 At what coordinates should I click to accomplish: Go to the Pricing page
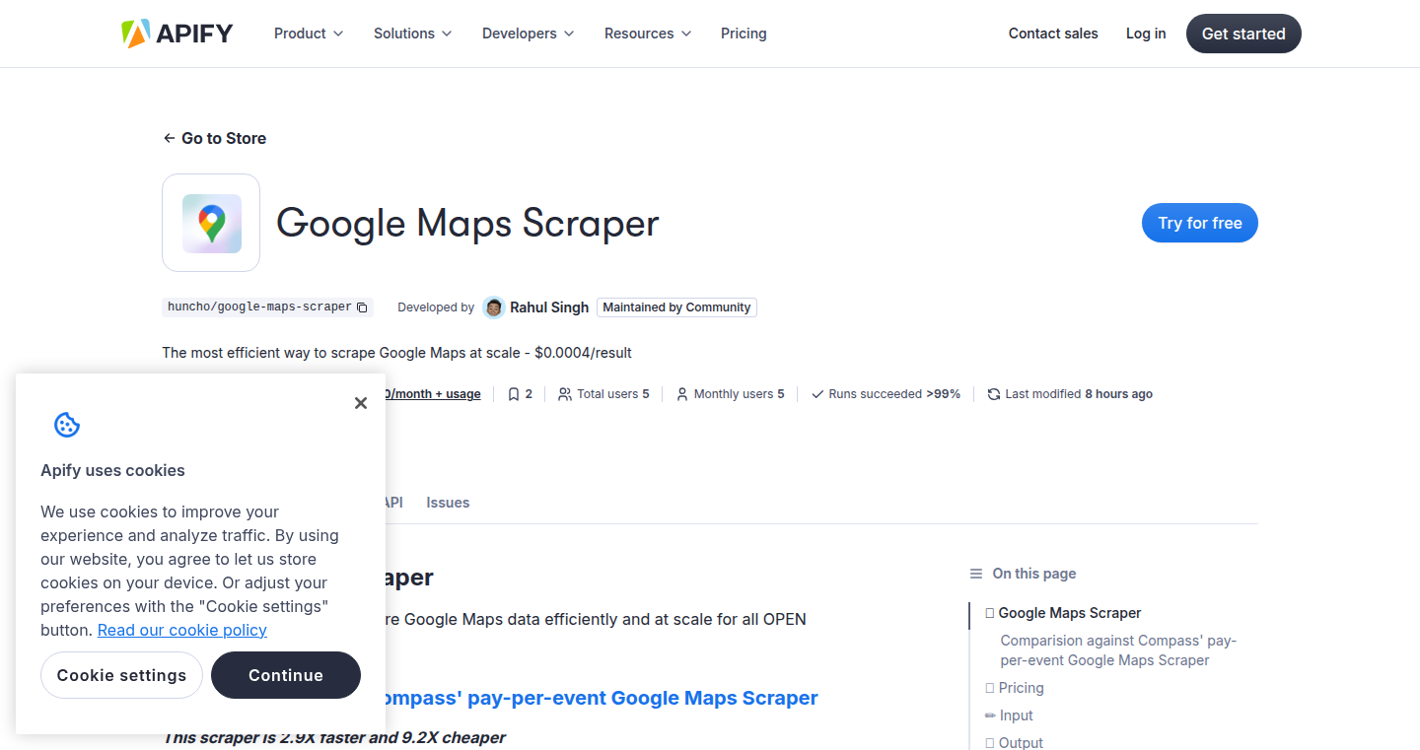coord(744,34)
